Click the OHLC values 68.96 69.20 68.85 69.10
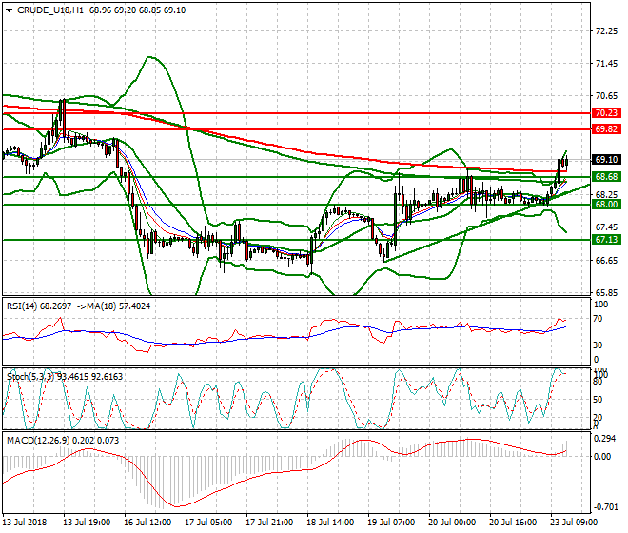This screenshot has width=628, height=533. coord(137,10)
